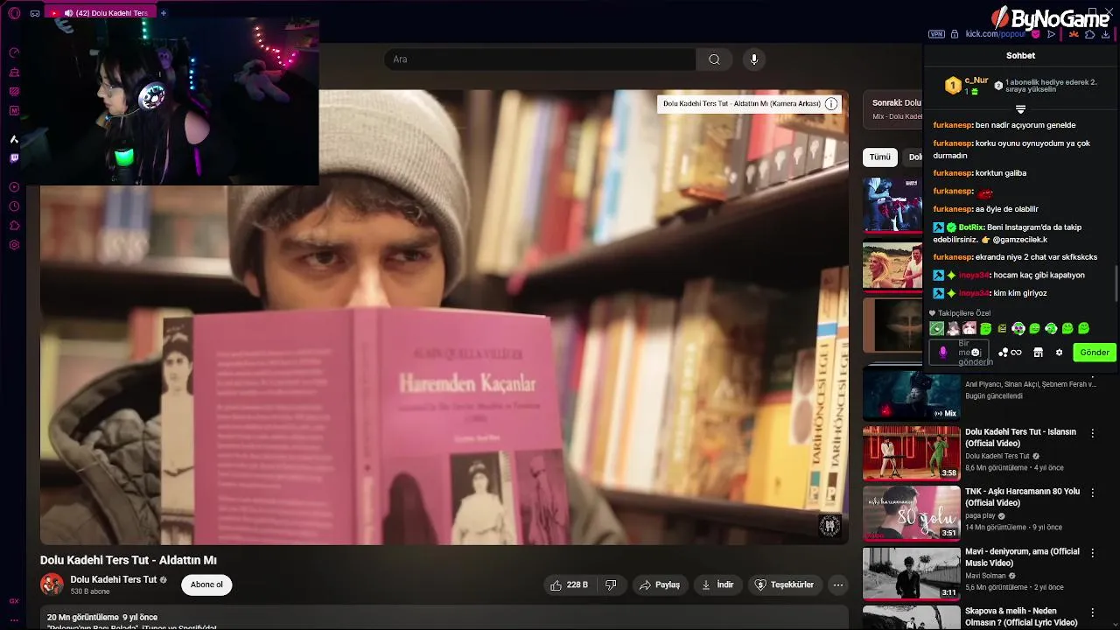This screenshot has height=630, width=1120.
Task: Open the chat shop storefront icon
Action: pyautogui.click(x=1038, y=353)
